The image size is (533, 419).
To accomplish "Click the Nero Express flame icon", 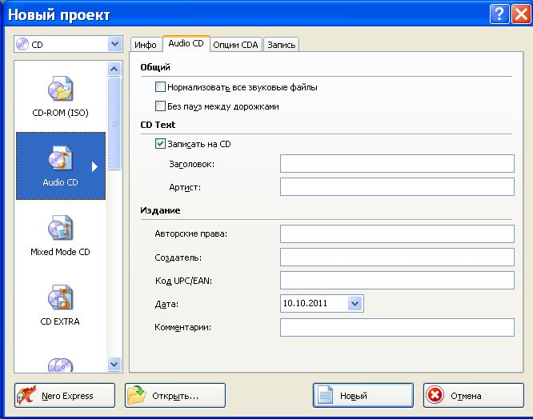I will pyautogui.click(x=30, y=396).
